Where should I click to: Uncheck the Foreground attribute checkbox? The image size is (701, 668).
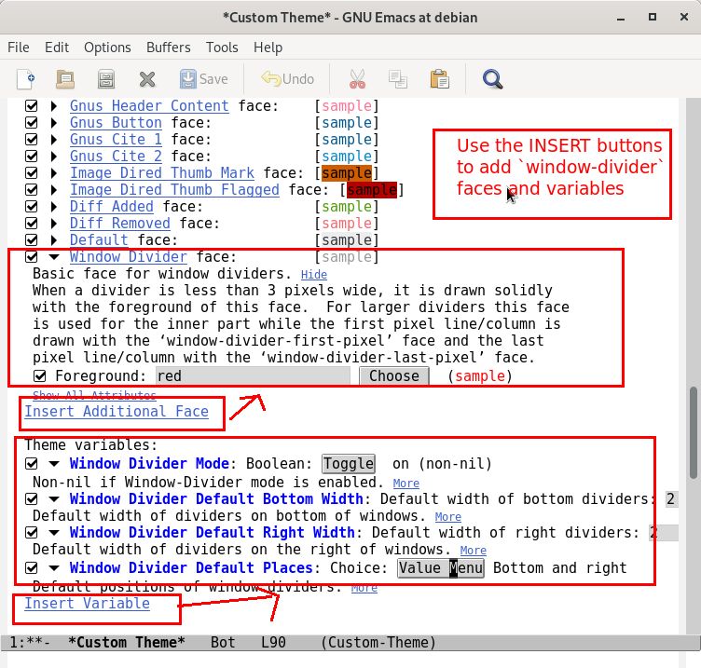[x=40, y=376]
